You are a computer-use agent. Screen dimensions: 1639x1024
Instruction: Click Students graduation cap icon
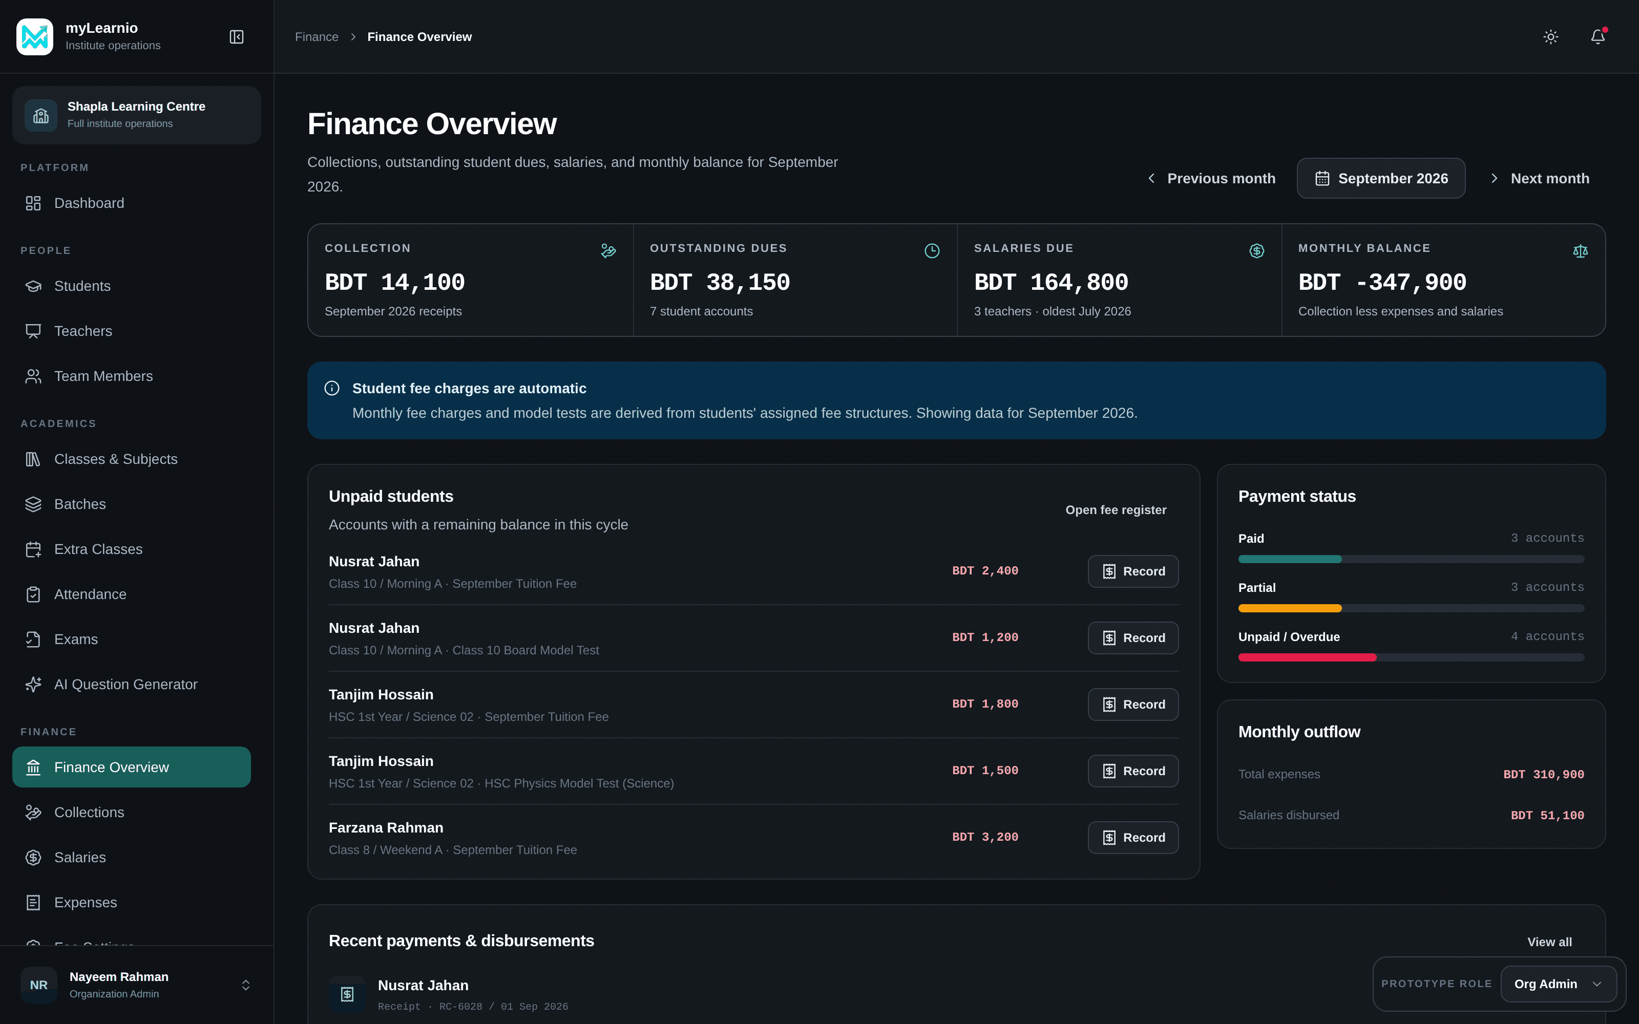pos(33,286)
